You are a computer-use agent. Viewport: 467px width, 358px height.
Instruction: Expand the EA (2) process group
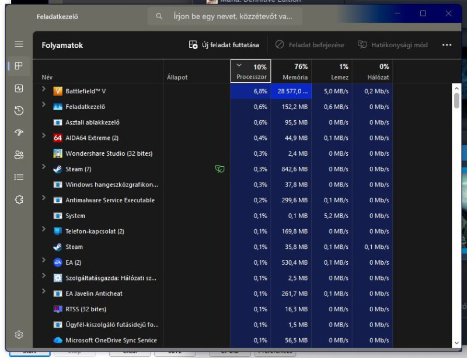coord(44,260)
